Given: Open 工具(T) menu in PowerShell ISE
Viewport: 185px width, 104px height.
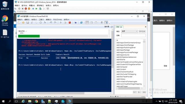Looking at the screenshot, I should point(41,19).
